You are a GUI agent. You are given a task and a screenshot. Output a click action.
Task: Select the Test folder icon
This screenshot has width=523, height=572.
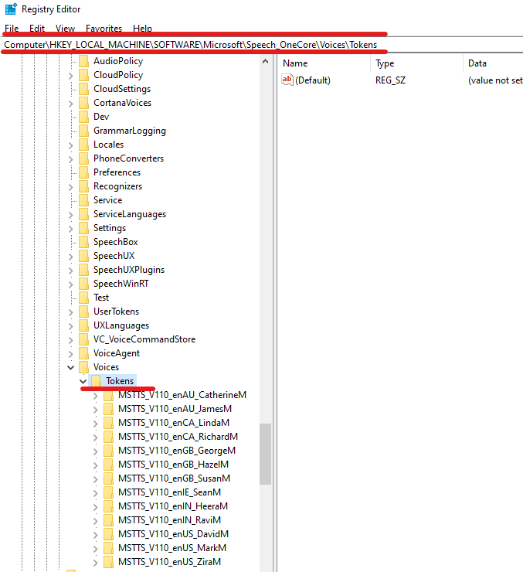click(84, 298)
